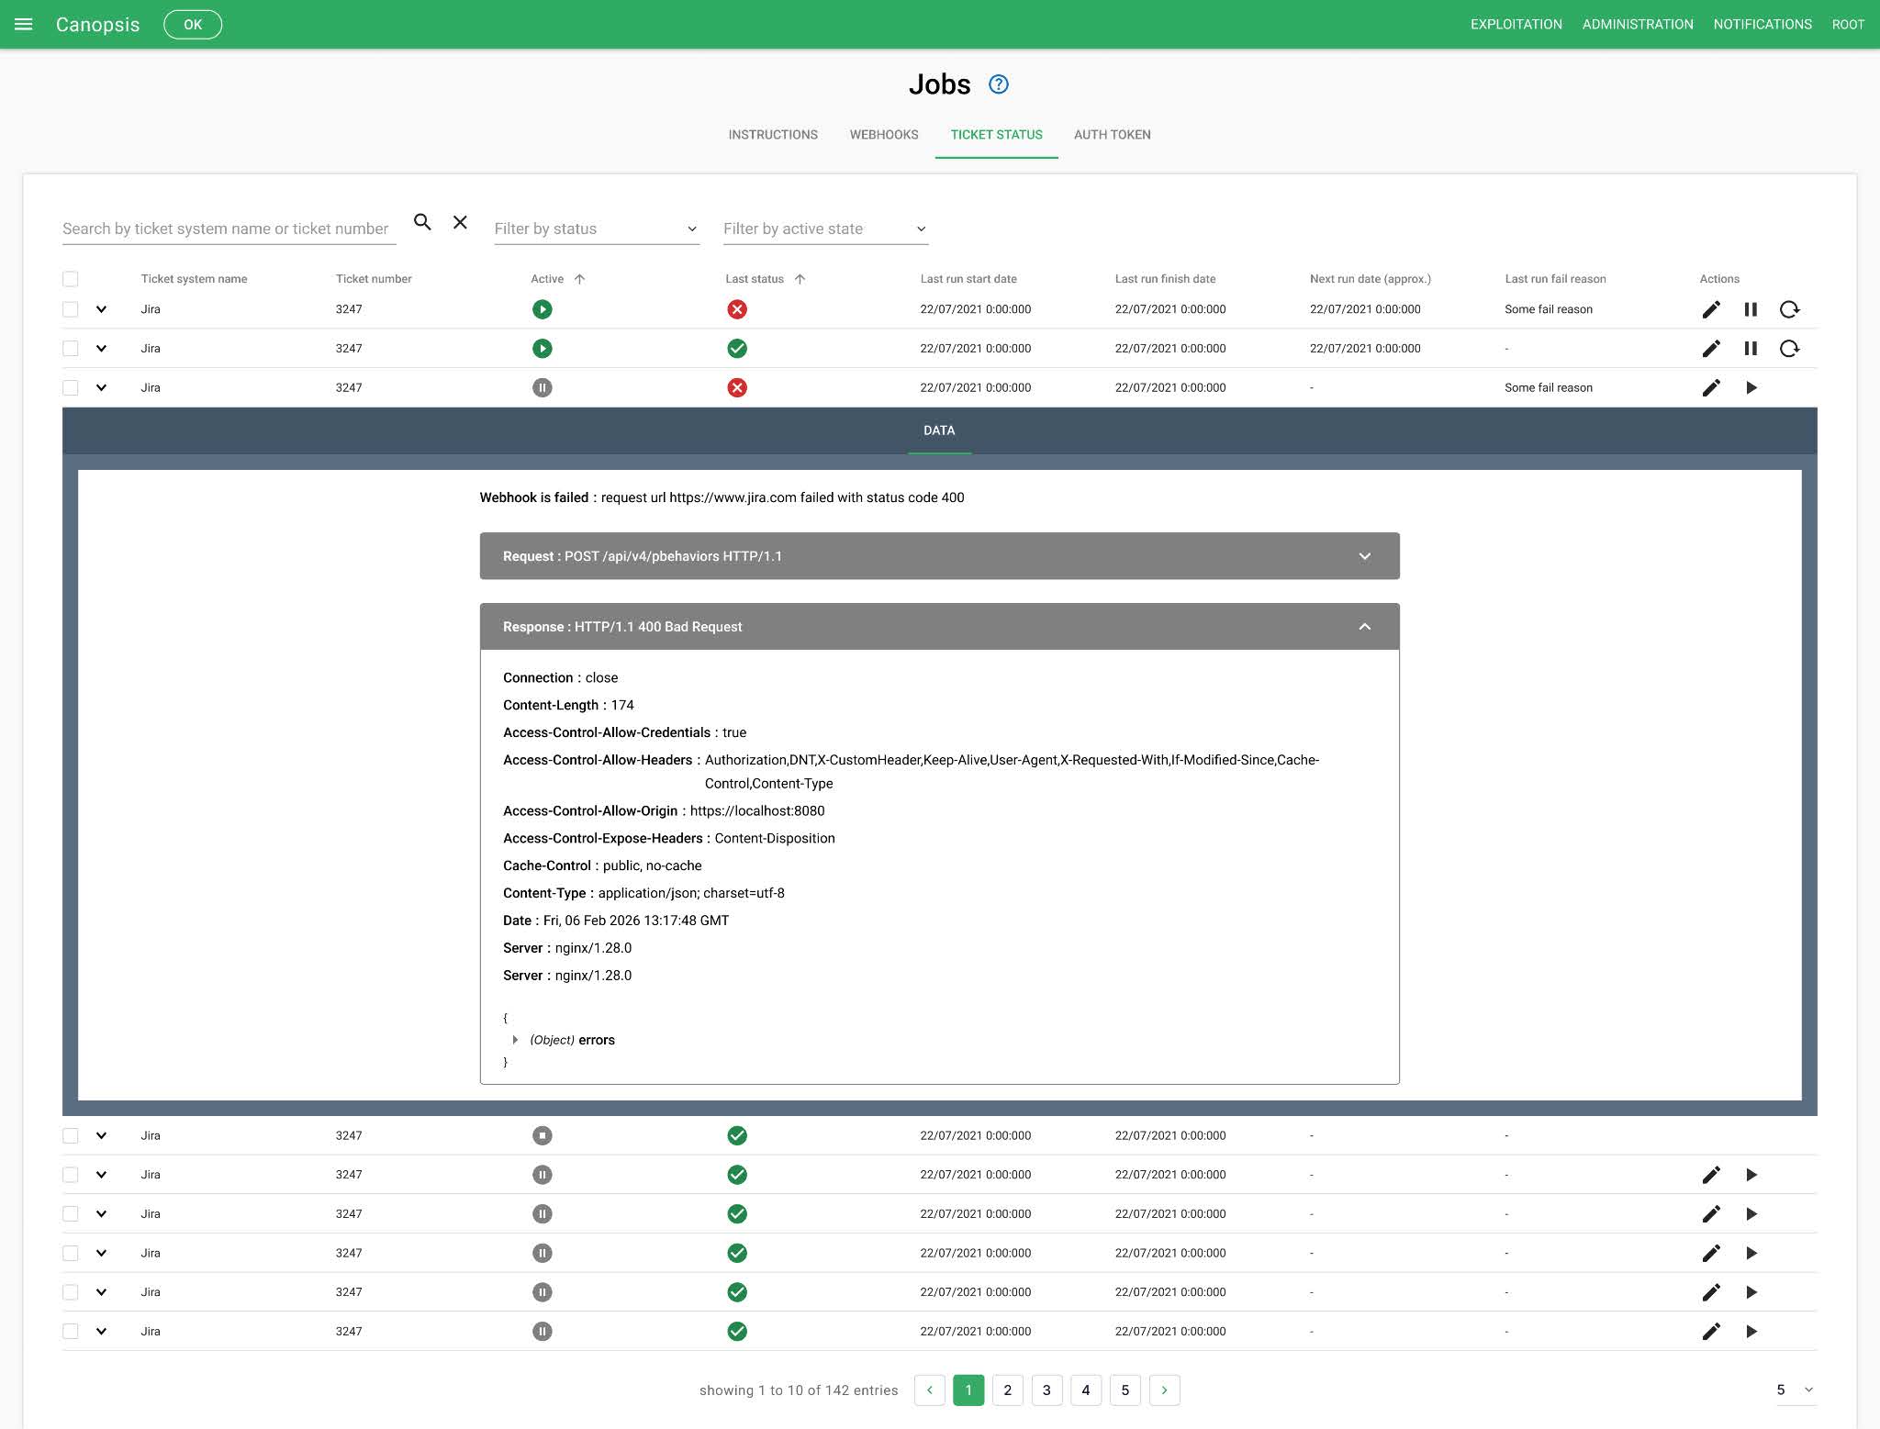Image resolution: width=1880 pixels, height=1429 pixels.
Task: Click the refresh icon in the first row
Action: (x=1788, y=310)
